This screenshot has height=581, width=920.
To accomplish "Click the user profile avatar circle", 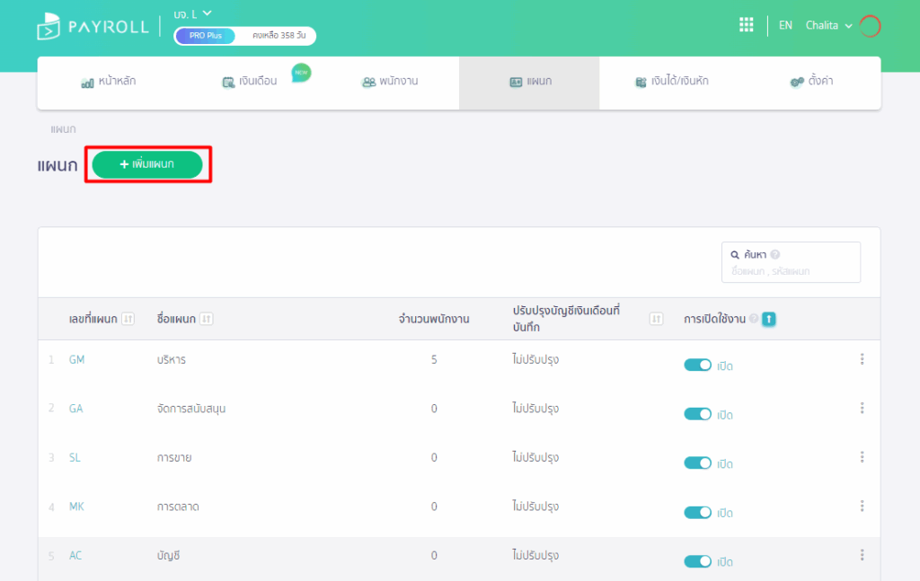I will tap(870, 26).
